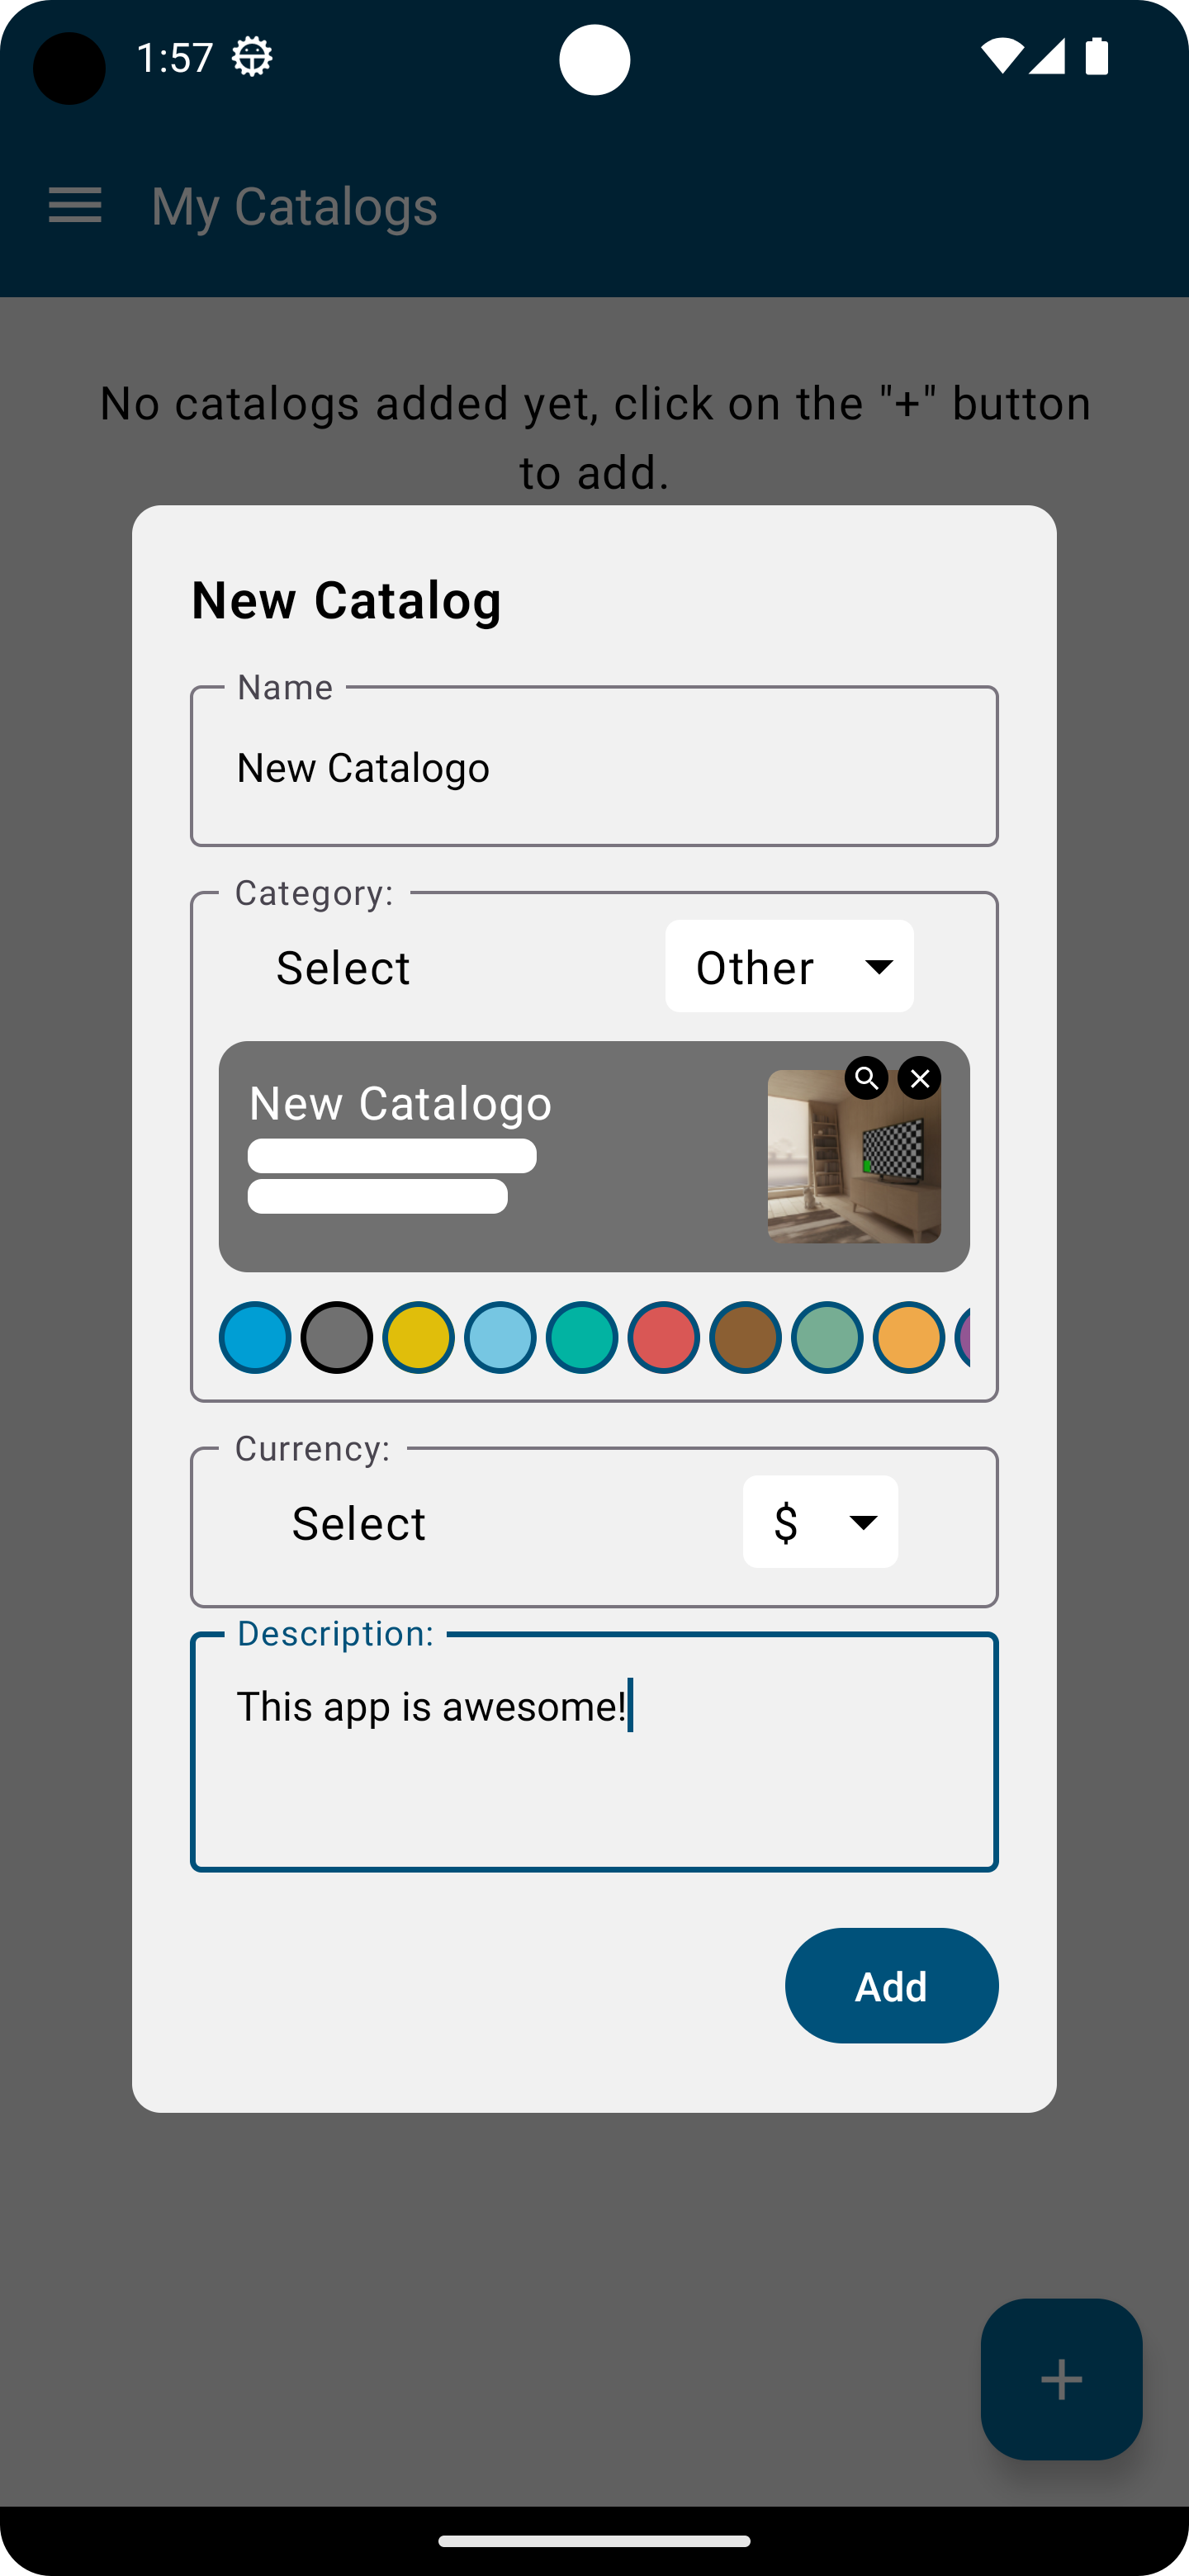Tap the cellular signal icon
This screenshot has width=1189, height=2576.
click(1047, 56)
